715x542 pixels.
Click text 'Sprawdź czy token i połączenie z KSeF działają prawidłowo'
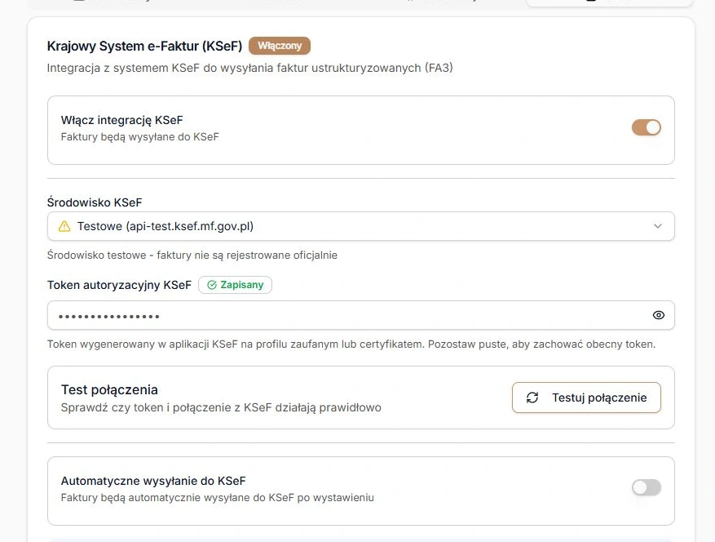click(221, 407)
